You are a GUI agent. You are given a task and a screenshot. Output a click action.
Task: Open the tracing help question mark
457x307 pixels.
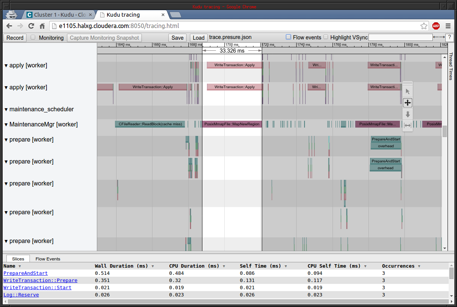pyautogui.click(x=449, y=37)
